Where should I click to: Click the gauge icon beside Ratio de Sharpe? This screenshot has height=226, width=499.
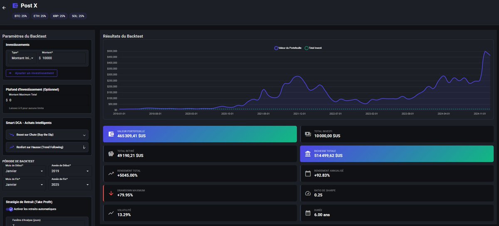(308, 193)
